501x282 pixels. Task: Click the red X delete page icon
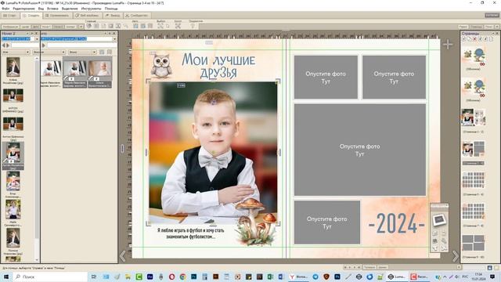(475, 39)
